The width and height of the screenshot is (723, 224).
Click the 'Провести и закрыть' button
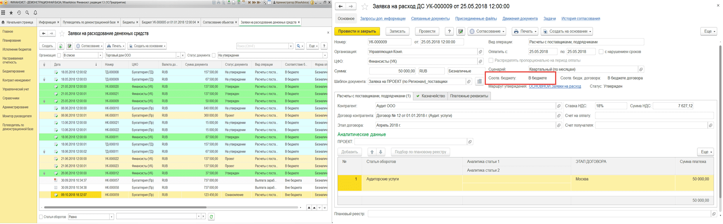[357, 31]
